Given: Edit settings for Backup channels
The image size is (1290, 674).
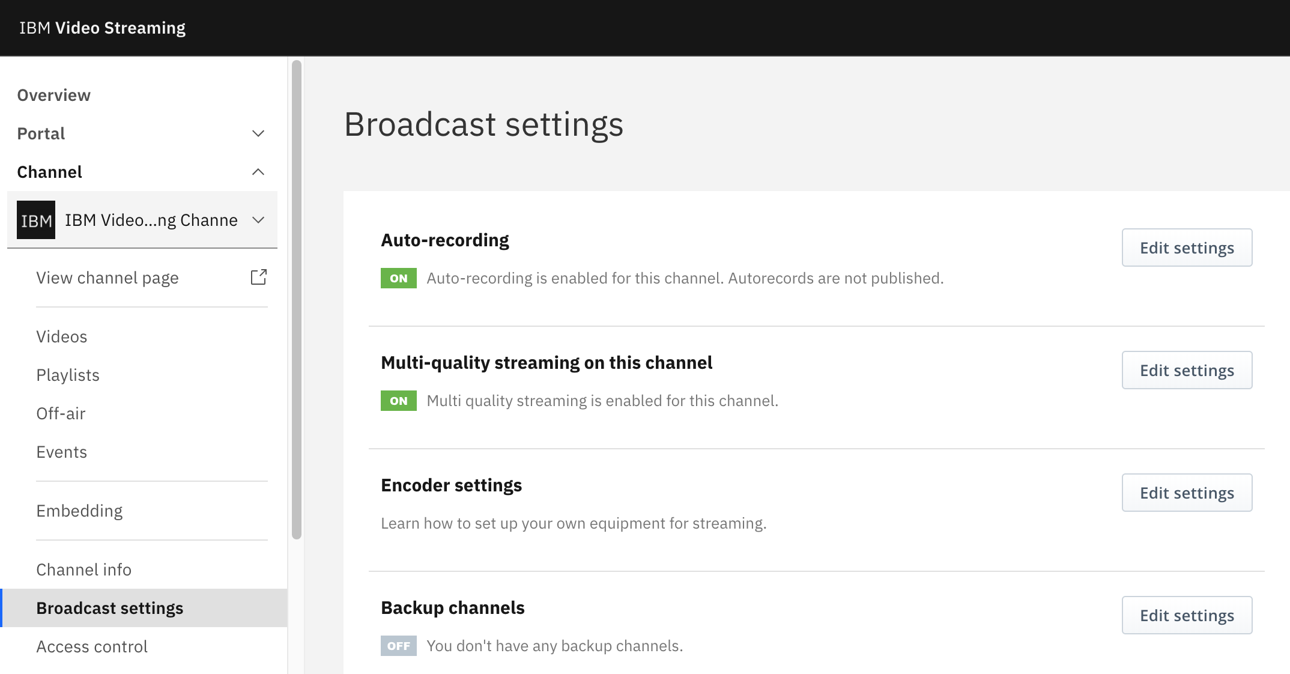Looking at the screenshot, I should pyautogui.click(x=1187, y=615).
